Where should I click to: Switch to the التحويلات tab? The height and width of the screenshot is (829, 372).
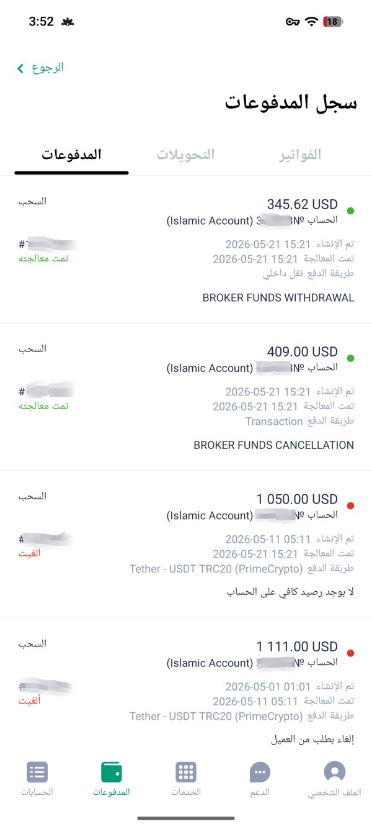tap(185, 155)
